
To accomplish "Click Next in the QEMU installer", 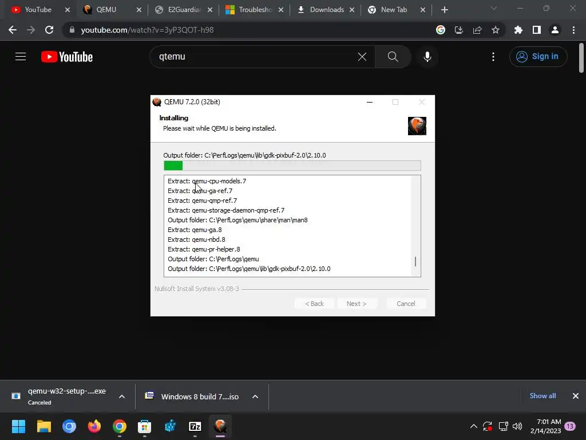I will point(357,304).
